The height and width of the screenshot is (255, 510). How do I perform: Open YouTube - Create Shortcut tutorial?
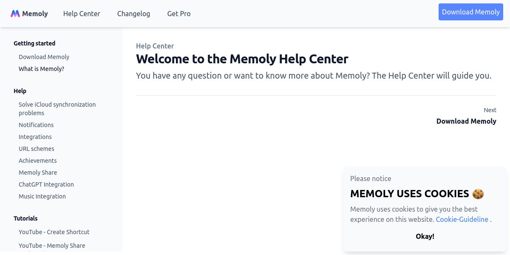[x=54, y=232]
